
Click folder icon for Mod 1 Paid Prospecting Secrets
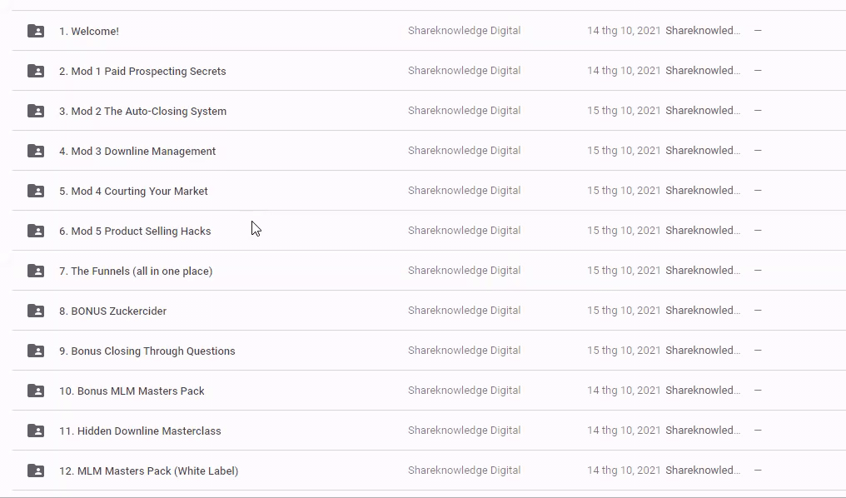(x=36, y=71)
